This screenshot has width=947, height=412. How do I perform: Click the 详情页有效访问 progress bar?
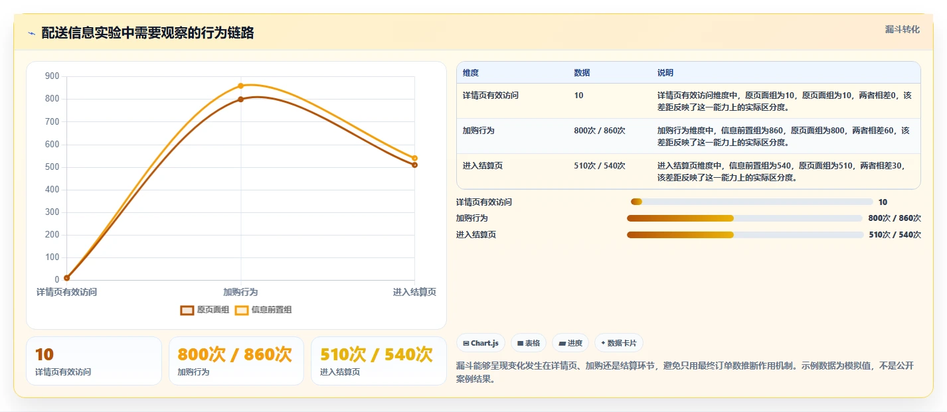tap(752, 202)
